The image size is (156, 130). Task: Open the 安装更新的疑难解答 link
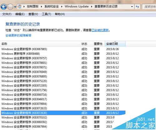pos(18,35)
